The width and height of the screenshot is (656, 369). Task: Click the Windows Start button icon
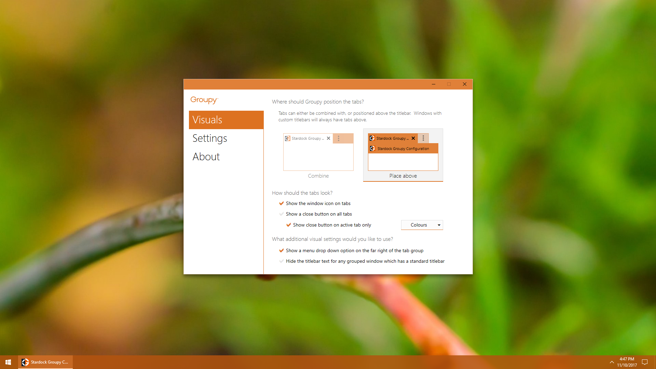[8, 362]
